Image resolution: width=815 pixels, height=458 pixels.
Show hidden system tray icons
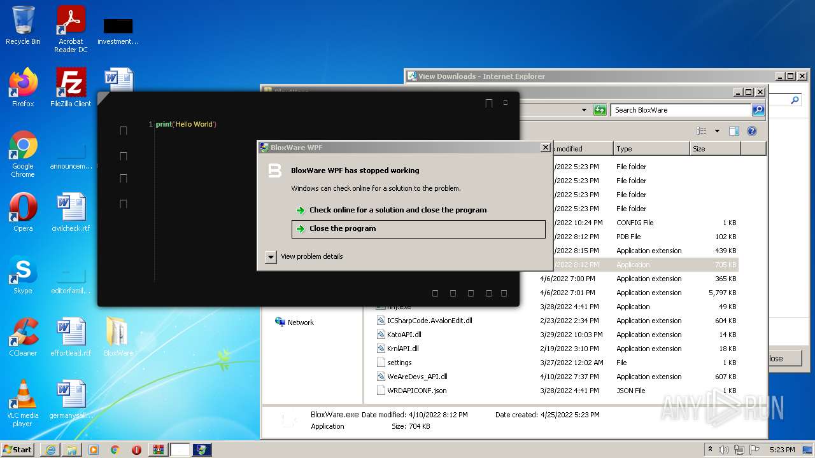click(x=710, y=450)
